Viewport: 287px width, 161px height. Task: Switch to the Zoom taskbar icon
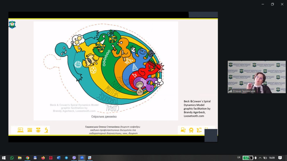coord(82,158)
